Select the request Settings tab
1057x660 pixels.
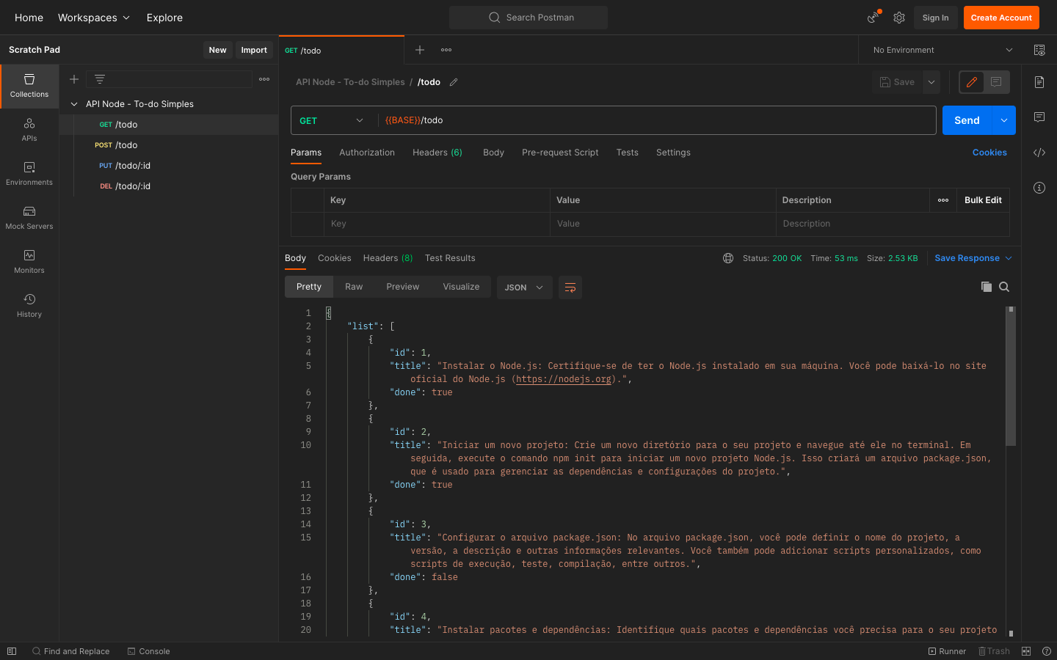click(x=673, y=153)
